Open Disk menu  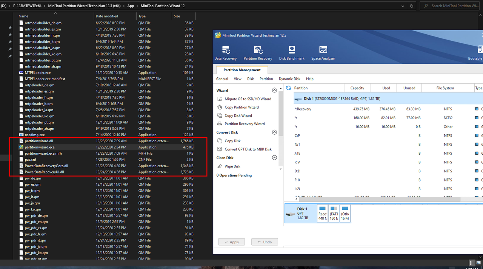[251, 79]
